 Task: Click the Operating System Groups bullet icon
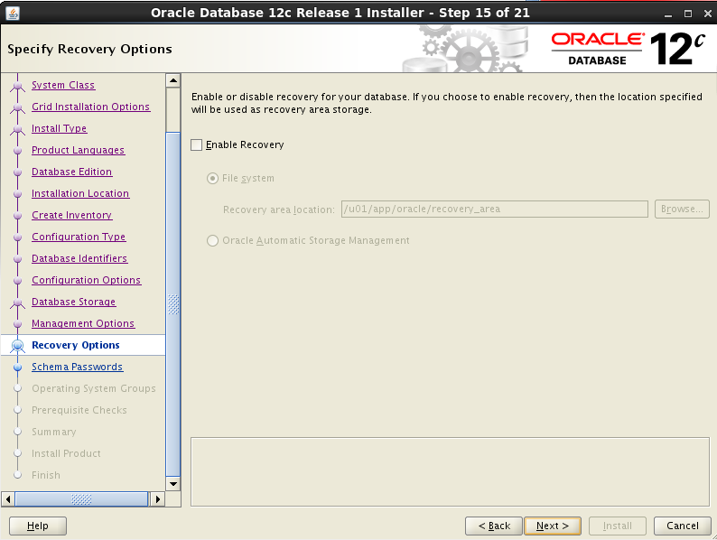pos(17,388)
